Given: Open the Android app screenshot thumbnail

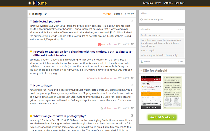Looking at the screenshot, I should (x=151, y=92).
